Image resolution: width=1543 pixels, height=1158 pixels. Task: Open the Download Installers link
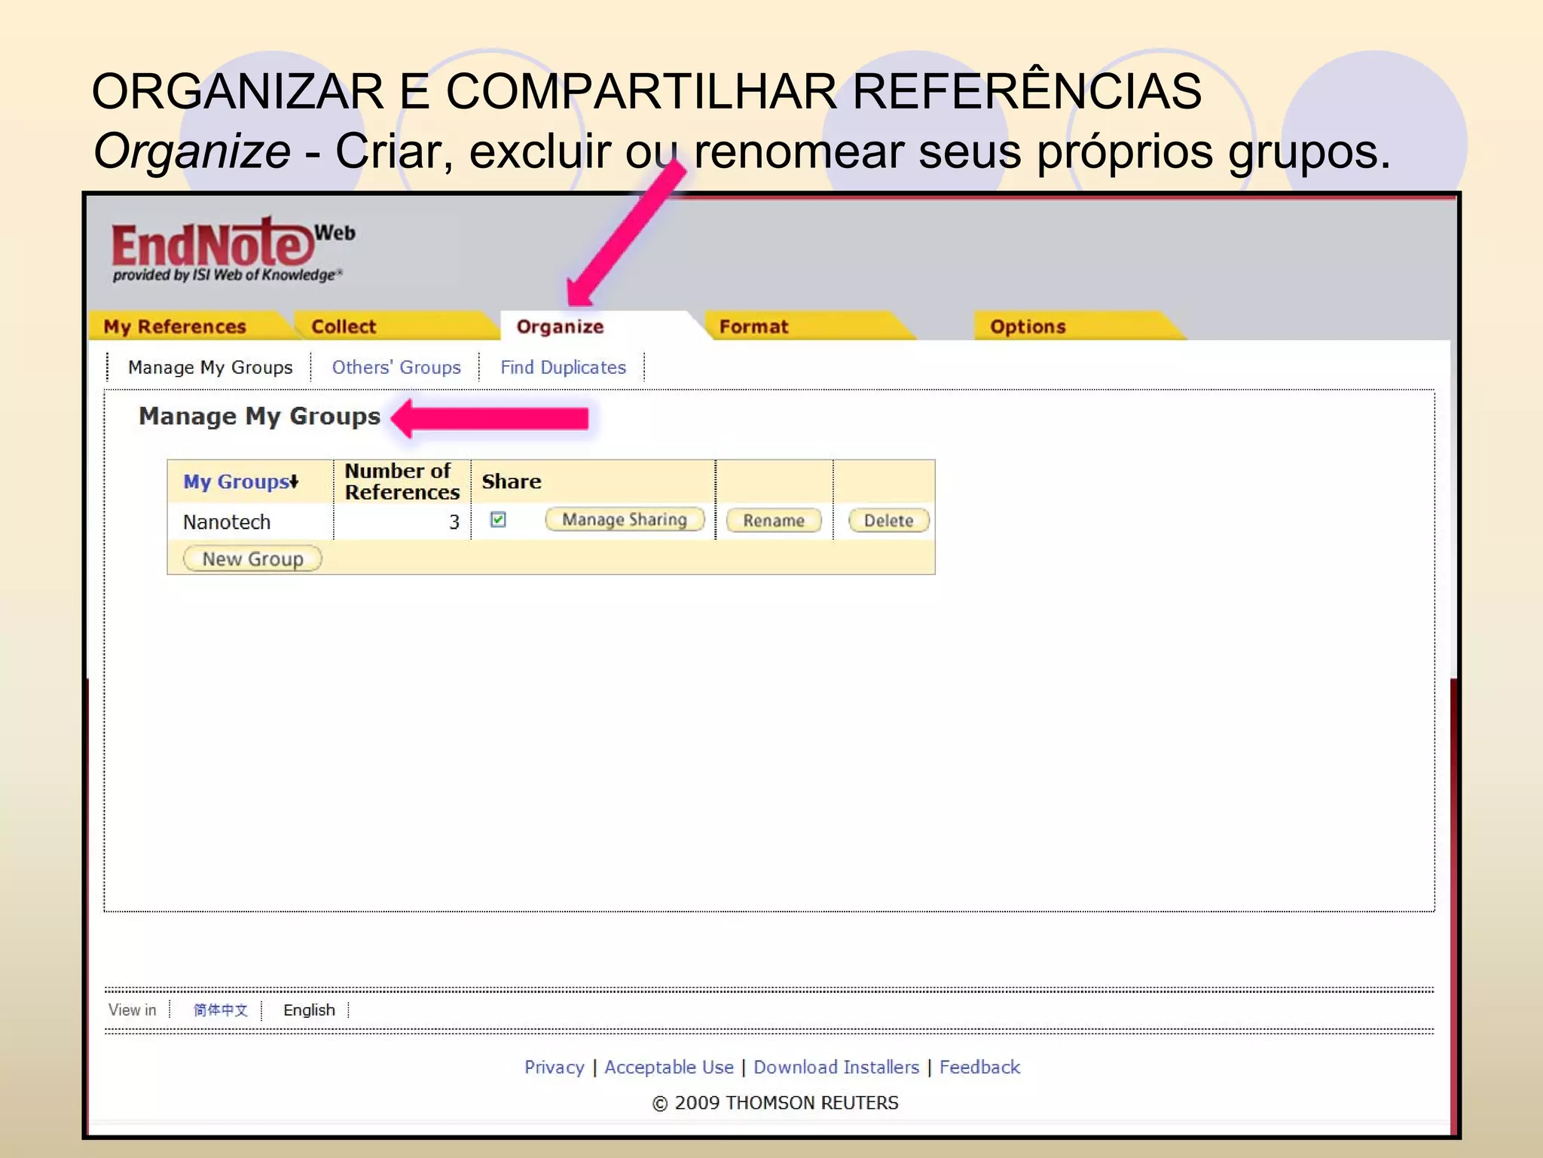[836, 1068]
